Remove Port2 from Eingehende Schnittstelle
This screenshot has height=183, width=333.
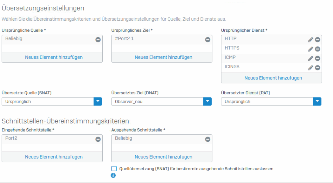coord(98,139)
